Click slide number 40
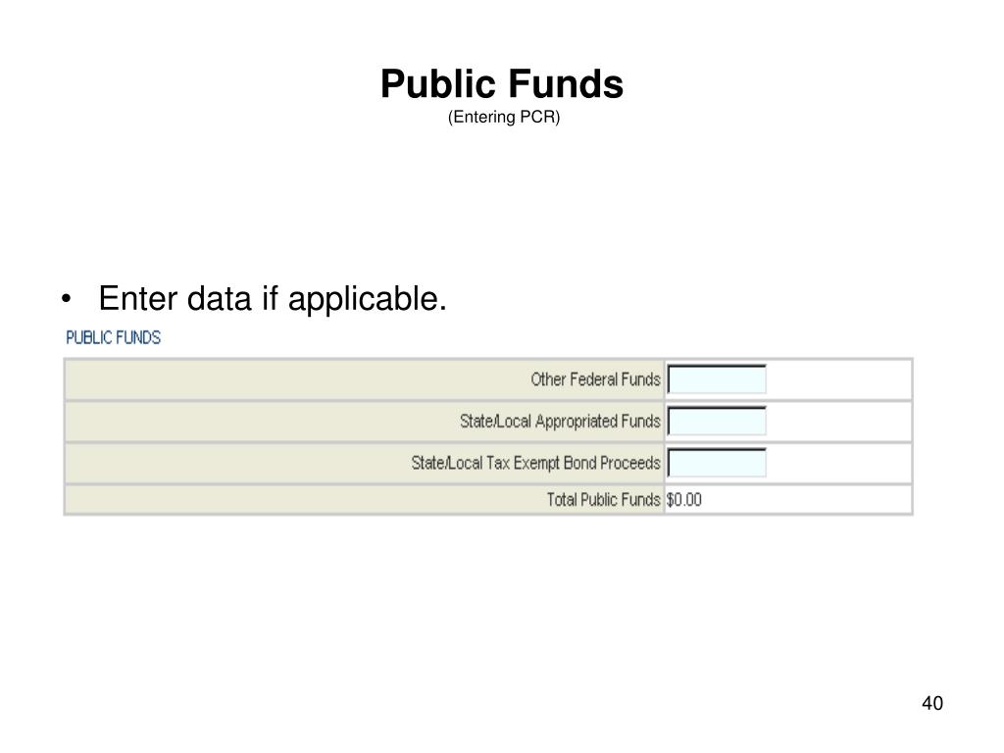 point(932,703)
